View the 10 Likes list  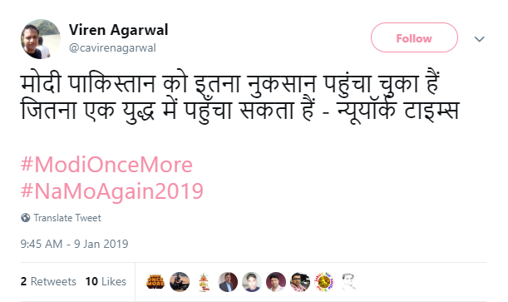[106, 281]
